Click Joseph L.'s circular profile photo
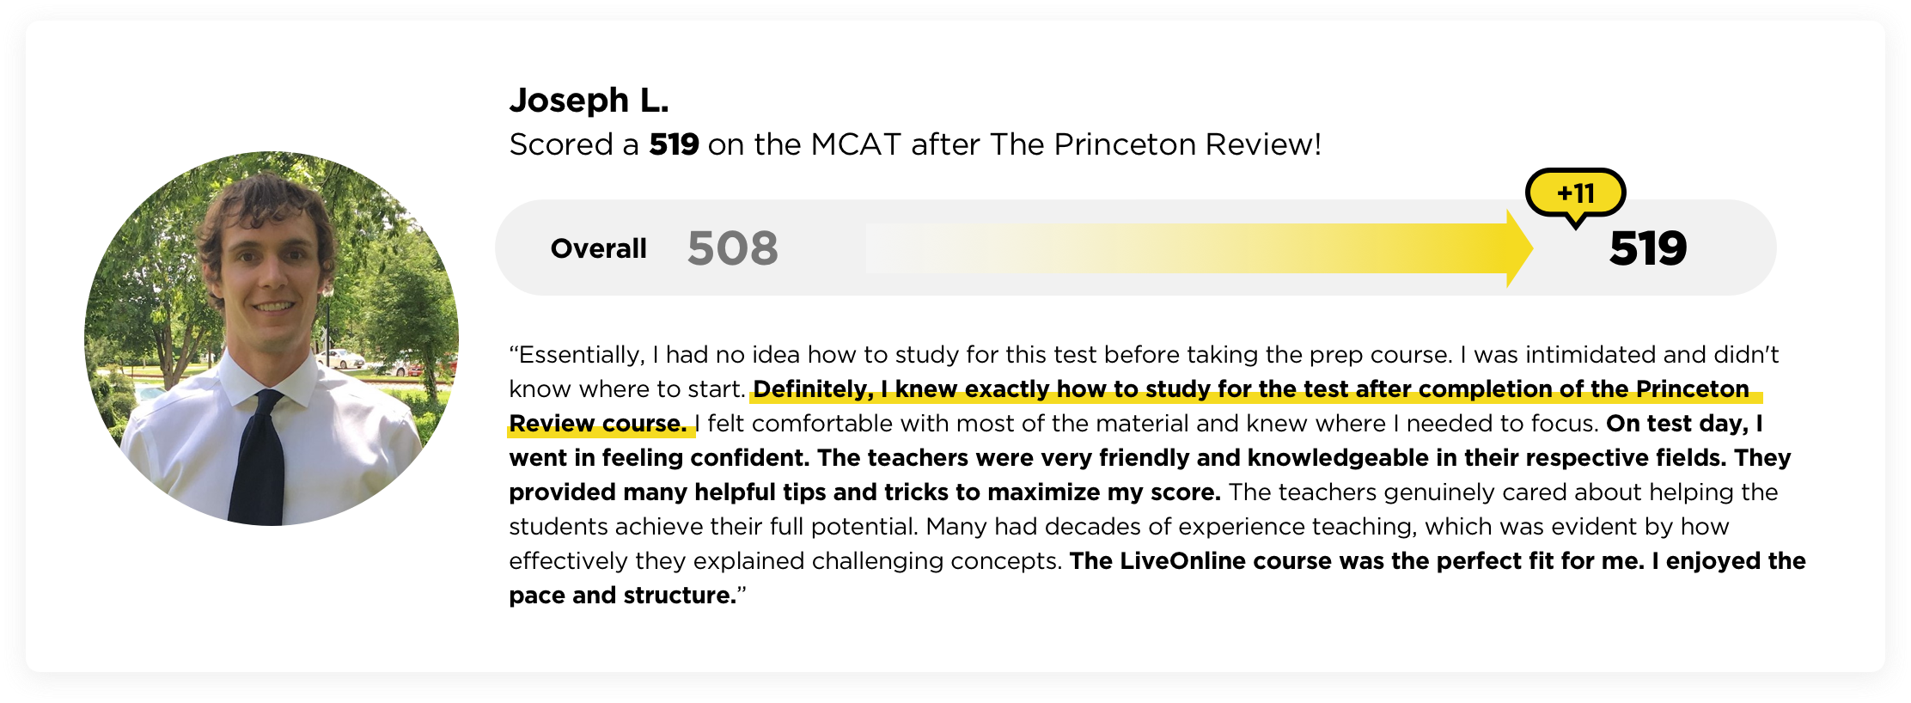1911x703 pixels. (x=272, y=339)
